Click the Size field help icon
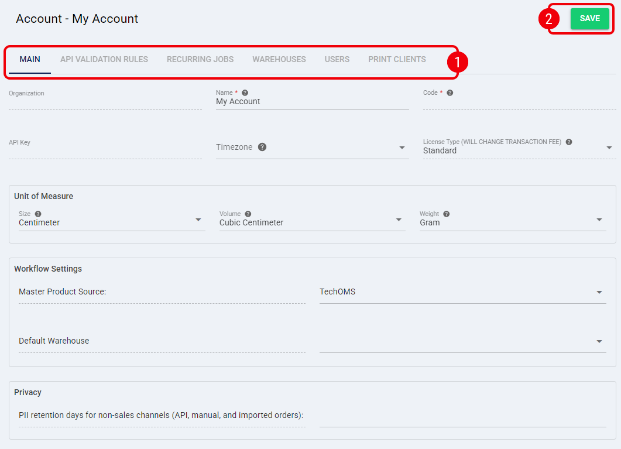Screen dimensions: 621x449 [x=38, y=214]
